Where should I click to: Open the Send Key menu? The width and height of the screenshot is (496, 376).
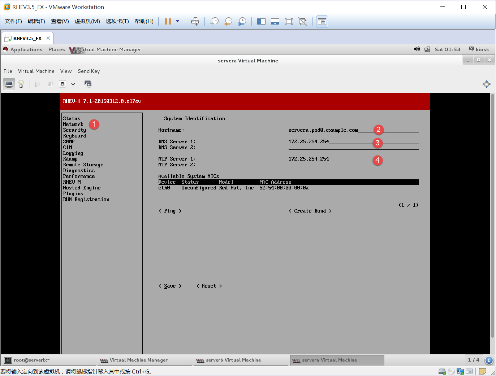[89, 71]
